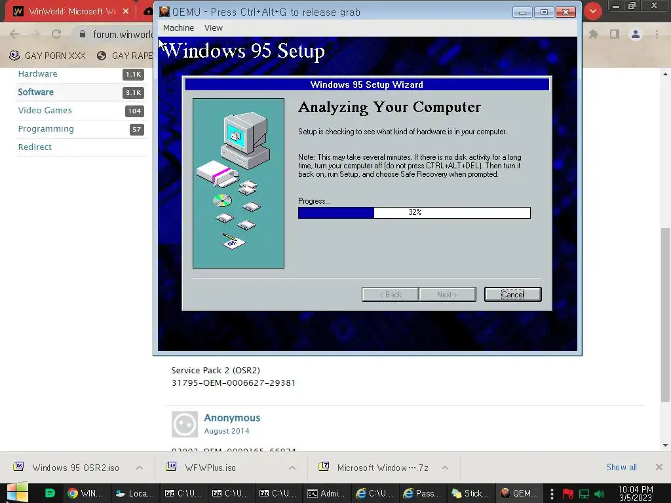Click Cancel in the Setup Wizard
Screen dimensions: 671x503
512,294
